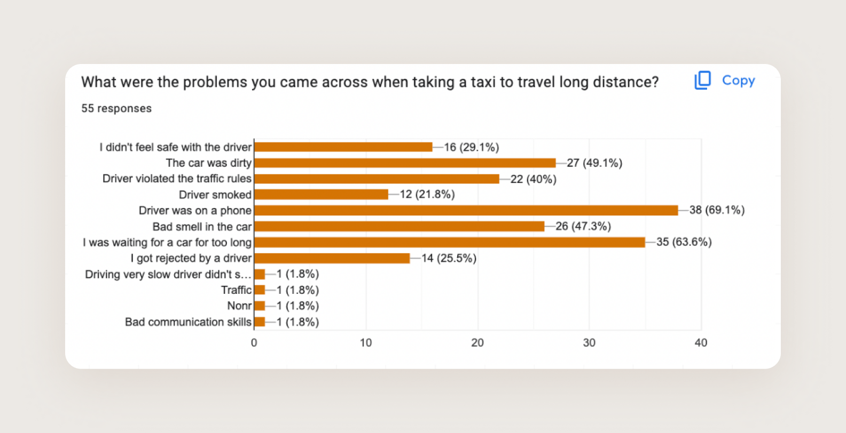Click the 'I got rejected by a driver' bar
Screen dimensions: 846x433
pyautogui.click(x=332, y=259)
